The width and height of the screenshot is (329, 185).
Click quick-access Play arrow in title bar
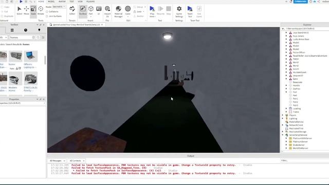pyautogui.click(x=21, y=2)
